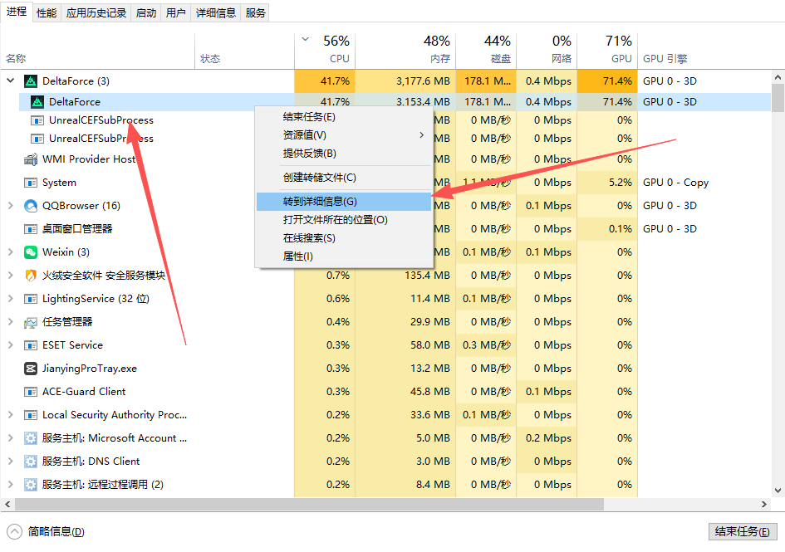Click the 火绒安全软件 shield icon
The image size is (785, 552).
[x=31, y=276]
